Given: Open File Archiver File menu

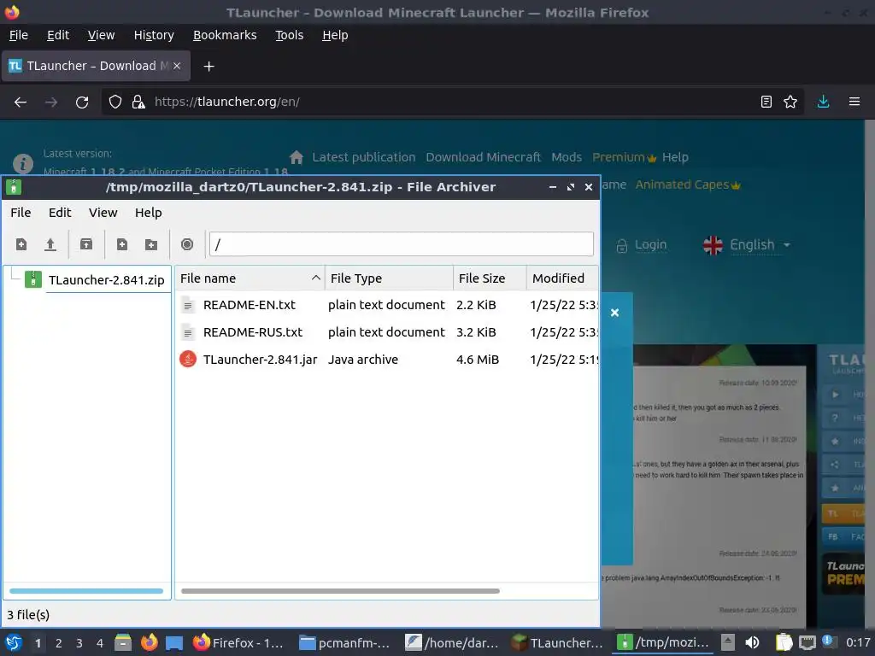Looking at the screenshot, I should 21,213.
